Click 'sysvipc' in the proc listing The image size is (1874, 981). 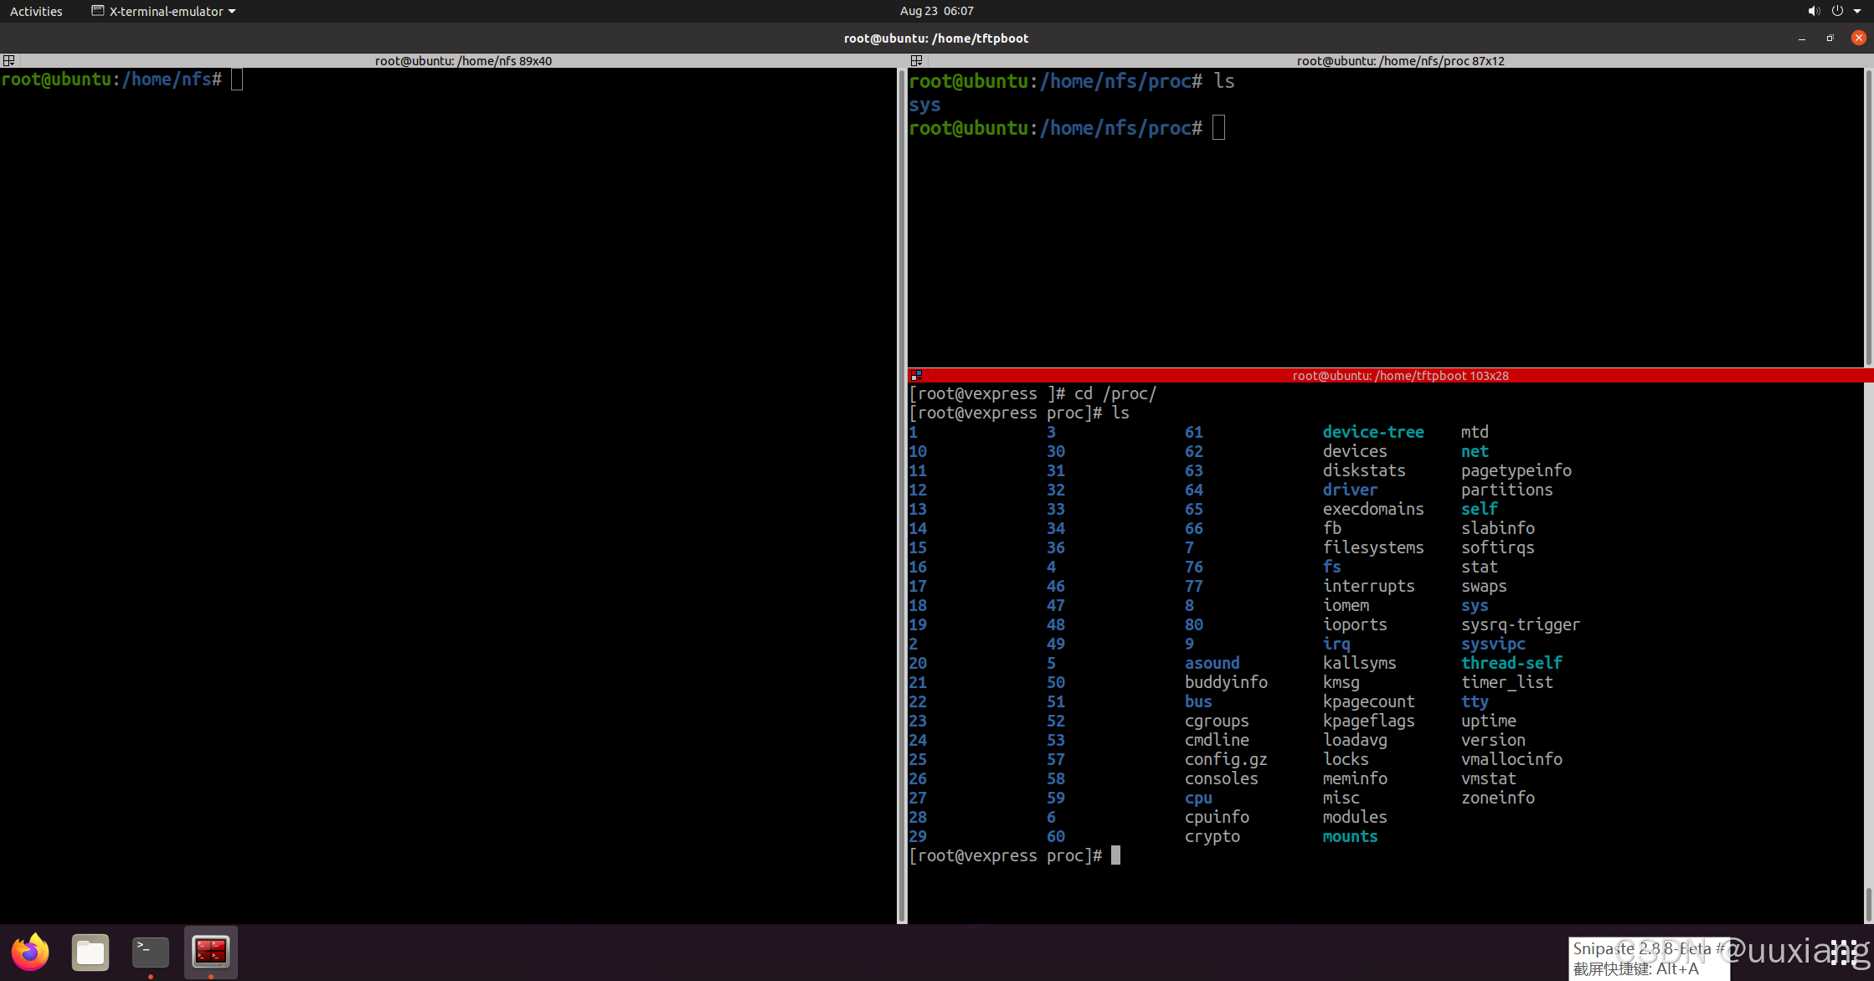click(x=1493, y=644)
